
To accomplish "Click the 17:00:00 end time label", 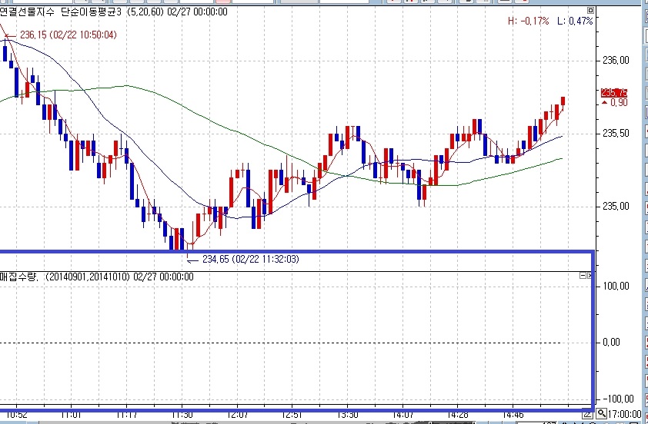I will tap(626, 414).
